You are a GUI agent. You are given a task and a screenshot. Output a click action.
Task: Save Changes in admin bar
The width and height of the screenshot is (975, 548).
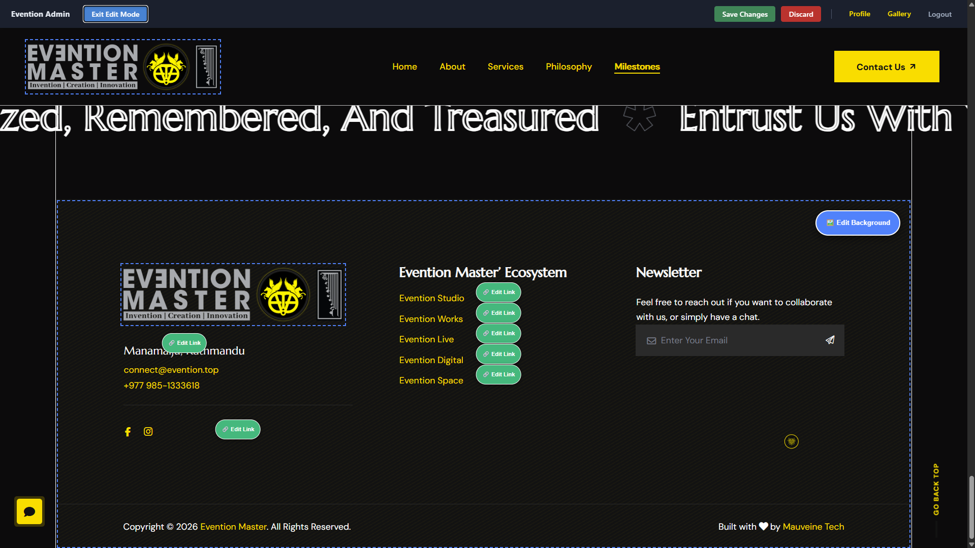(744, 14)
